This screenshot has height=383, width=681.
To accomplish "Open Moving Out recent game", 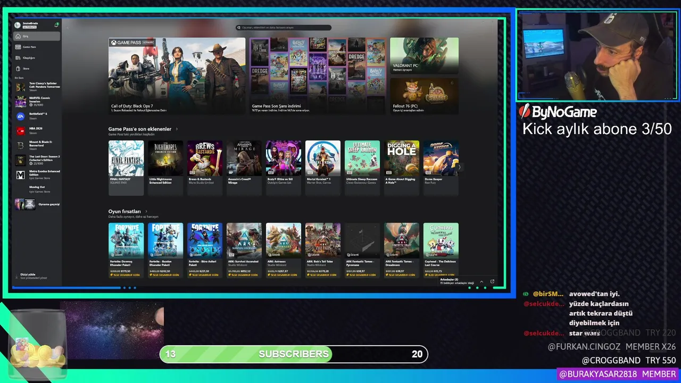I will pos(37,189).
